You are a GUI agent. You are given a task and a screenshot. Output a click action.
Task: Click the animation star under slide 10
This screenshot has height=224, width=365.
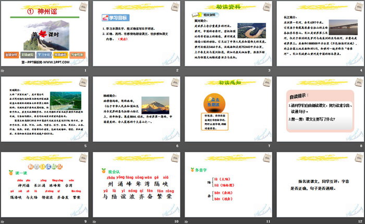coord(94,222)
